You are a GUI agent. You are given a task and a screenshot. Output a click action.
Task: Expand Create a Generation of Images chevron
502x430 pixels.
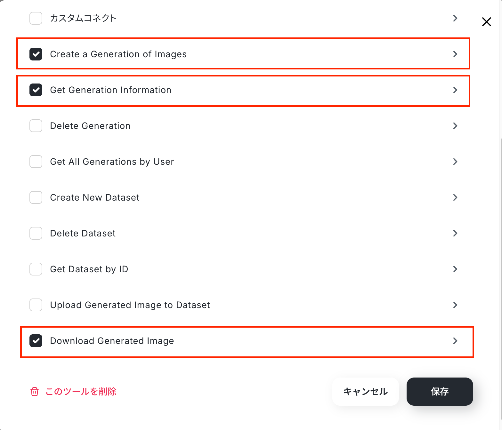tap(455, 54)
